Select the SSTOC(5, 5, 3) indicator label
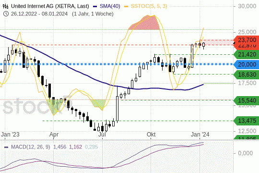The width and height of the screenshot is (259, 173). pyautogui.click(x=149, y=6)
